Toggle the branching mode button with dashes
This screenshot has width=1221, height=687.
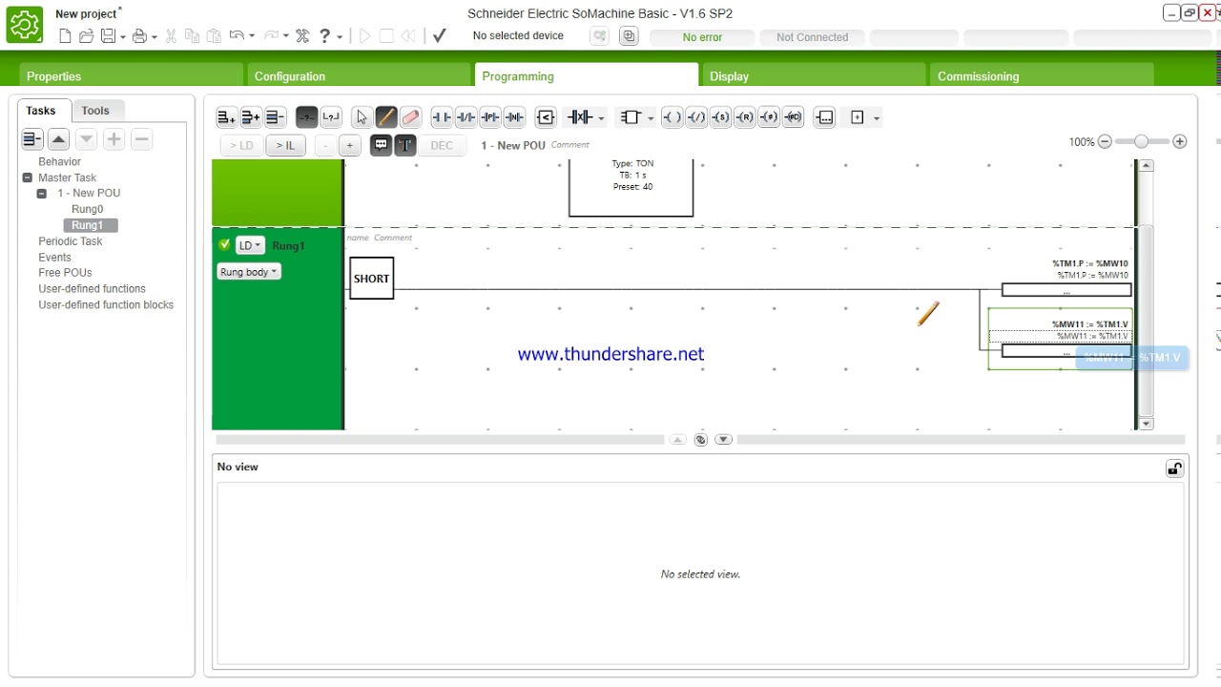coord(306,117)
